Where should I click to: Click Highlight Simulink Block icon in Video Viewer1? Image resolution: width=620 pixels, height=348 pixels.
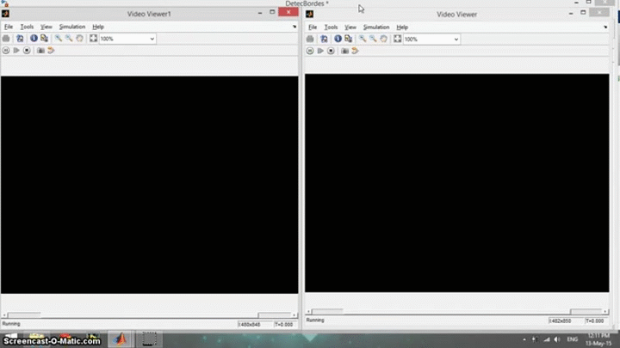point(51,51)
